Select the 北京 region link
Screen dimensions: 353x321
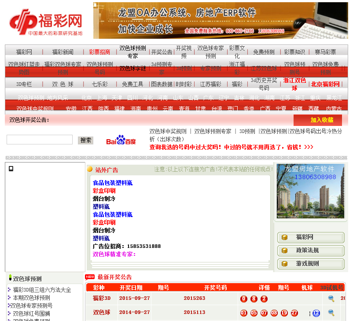[87, 98]
